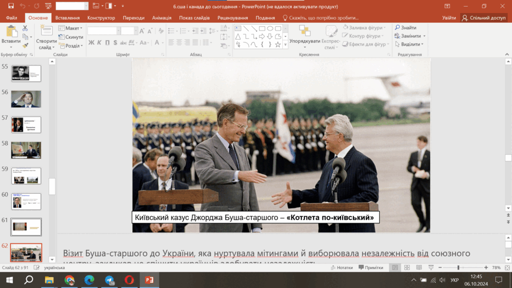Select slide 61 thumbnail

[x=26, y=227]
